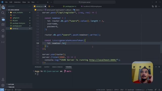Open the Edit menu
The height and width of the screenshot is (91, 162).
(11, 2)
